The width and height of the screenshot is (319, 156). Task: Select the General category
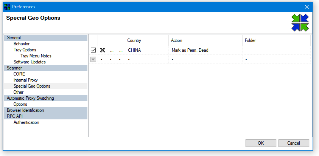(x=45, y=38)
